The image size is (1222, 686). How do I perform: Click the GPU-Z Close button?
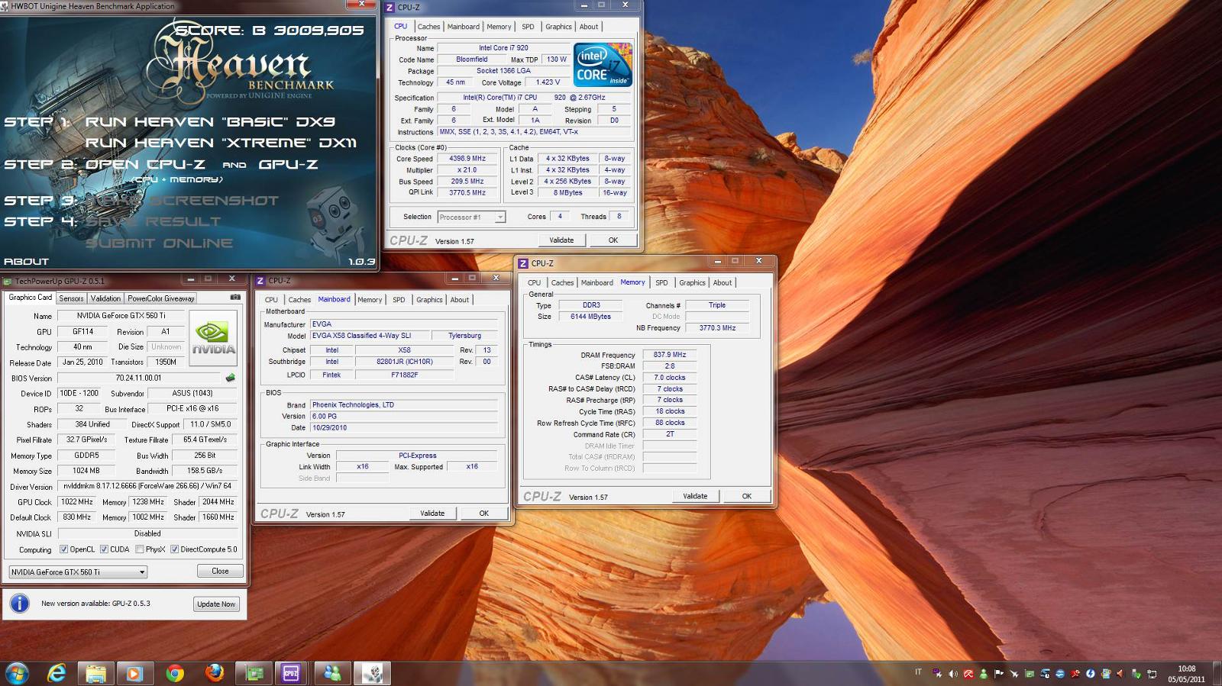coord(220,571)
